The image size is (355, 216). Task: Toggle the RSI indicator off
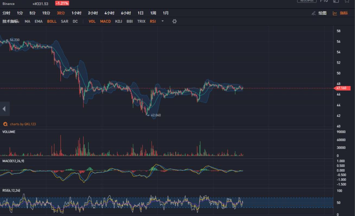point(153,21)
